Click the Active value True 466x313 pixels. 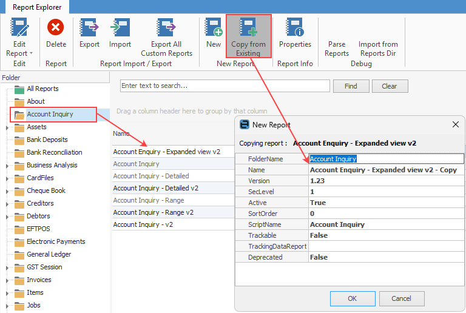(x=387, y=203)
